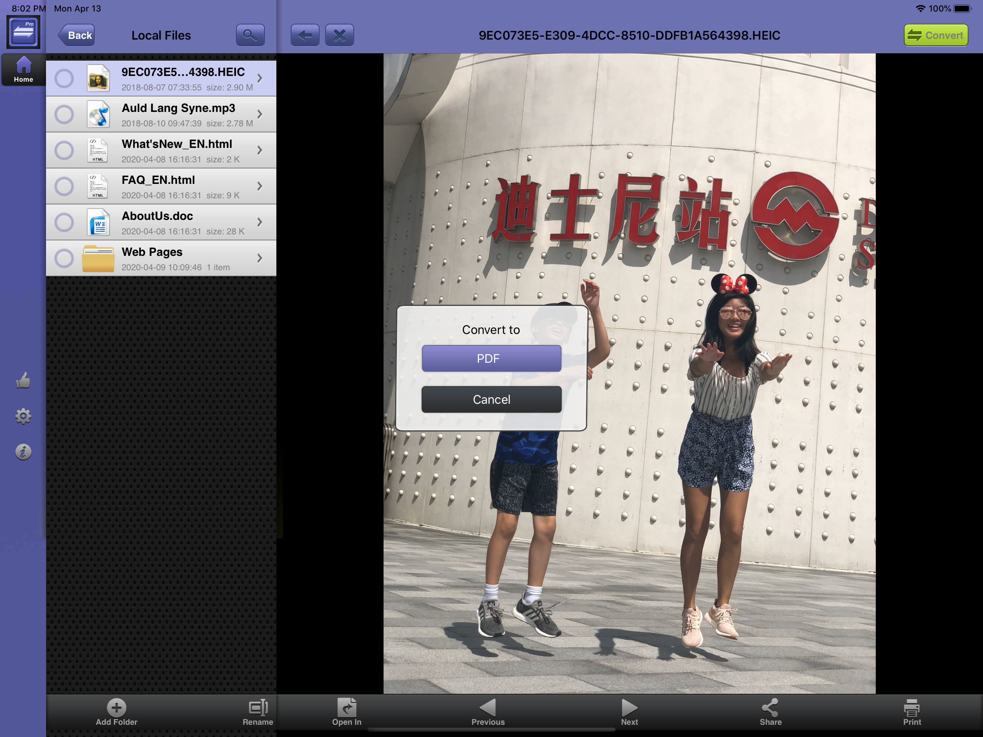Select the AboutUs.doc radio circle
This screenshot has height=737, width=983.
pos(64,222)
